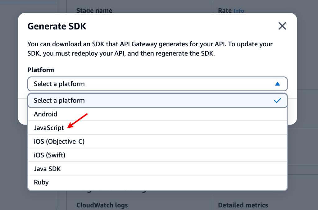
Task: Select Android from platform list
Action: click(x=157, y=114)
